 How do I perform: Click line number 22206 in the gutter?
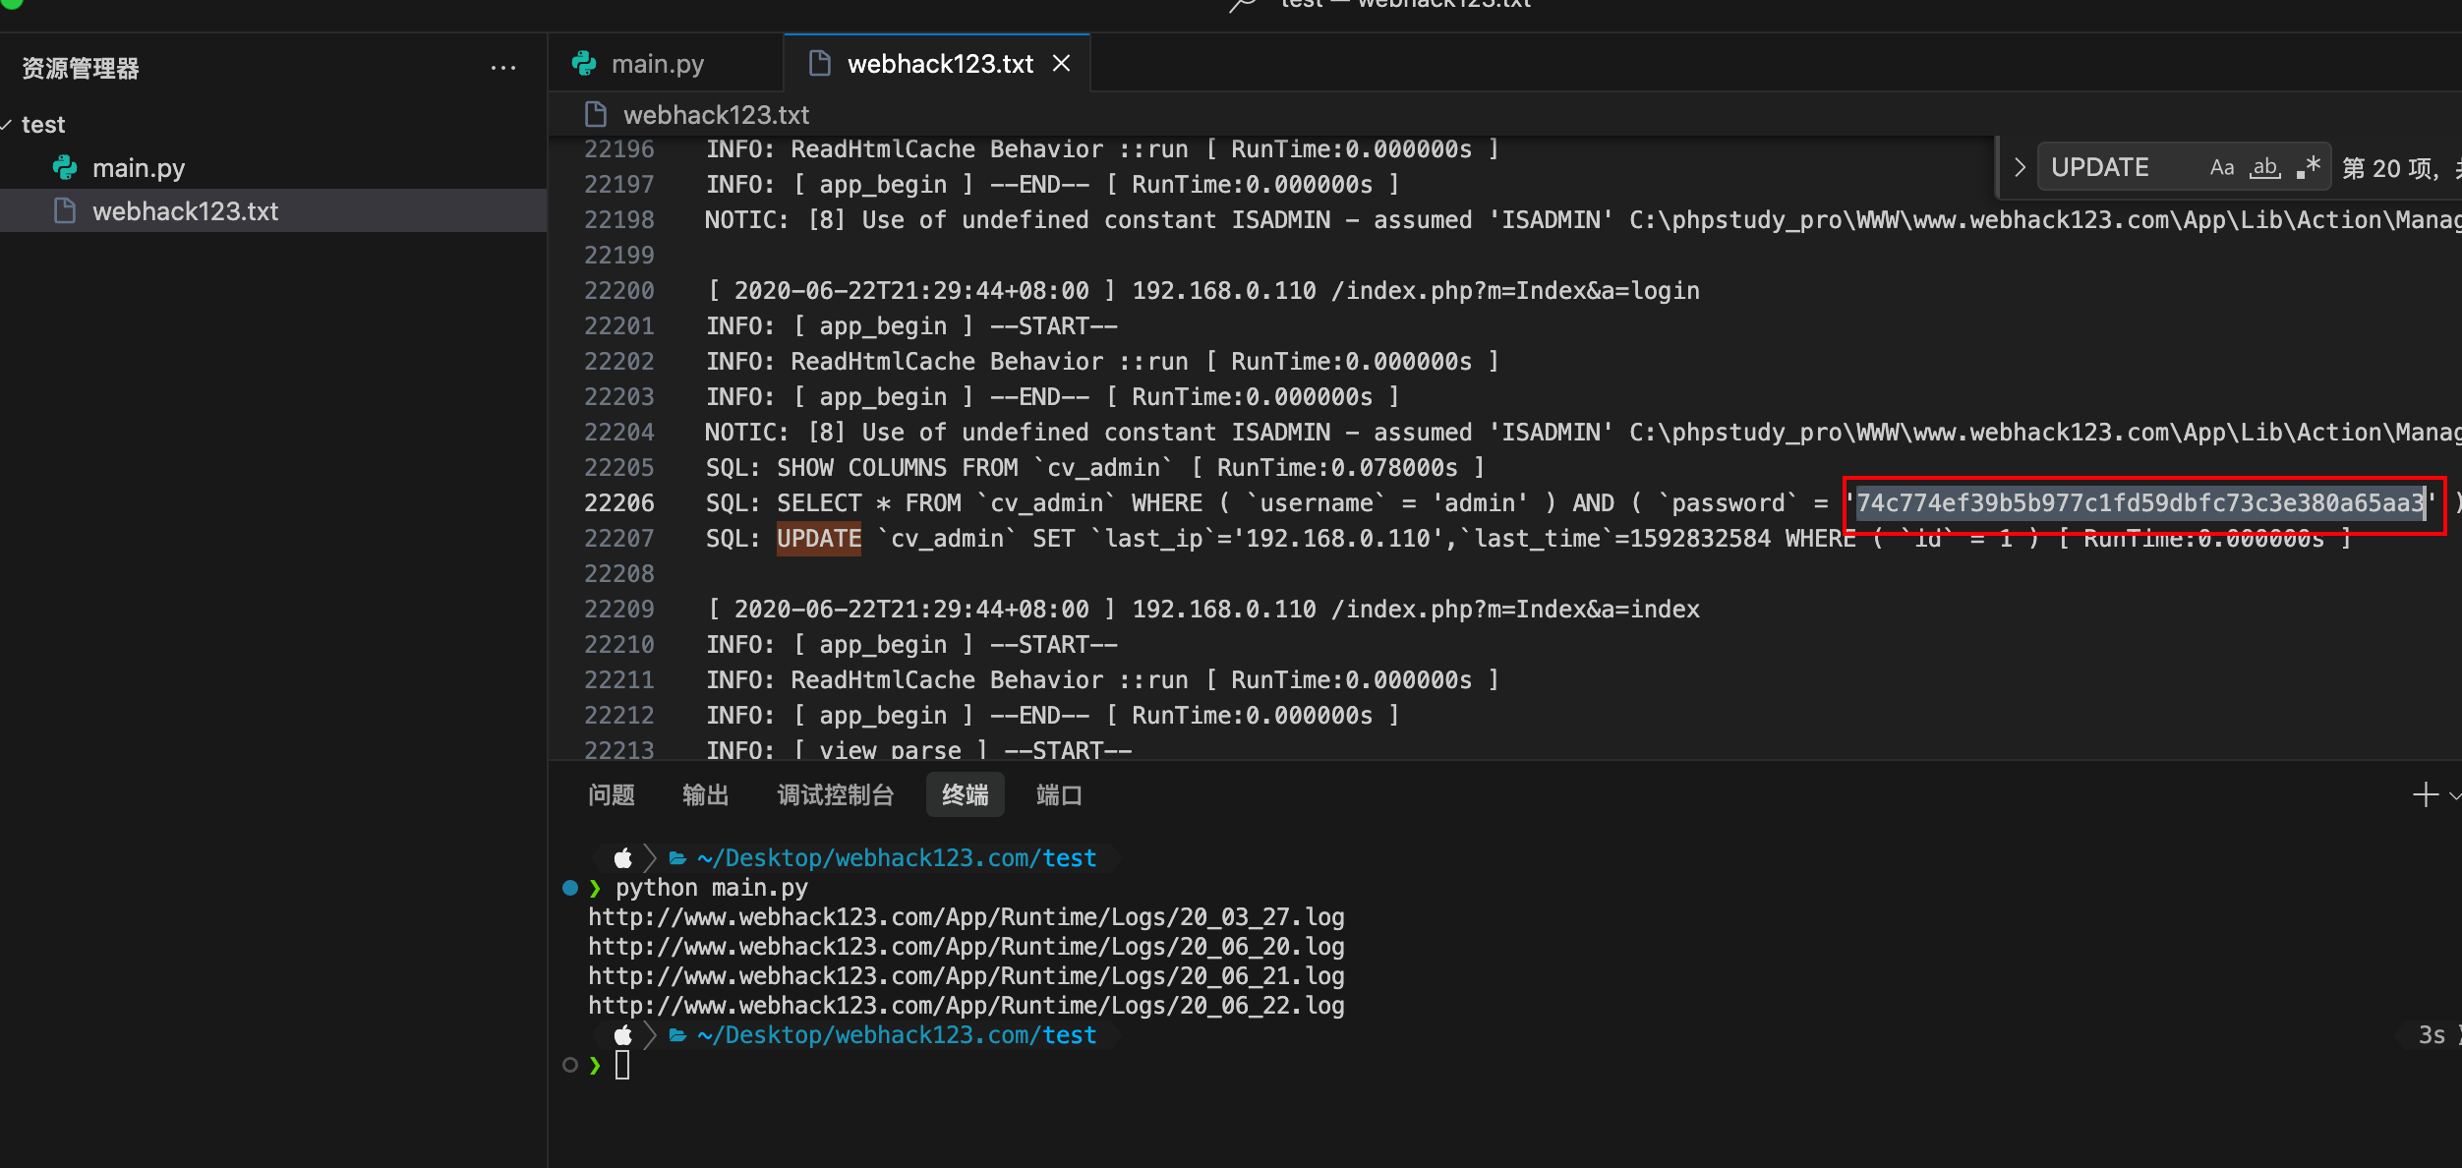click(619, 503)
